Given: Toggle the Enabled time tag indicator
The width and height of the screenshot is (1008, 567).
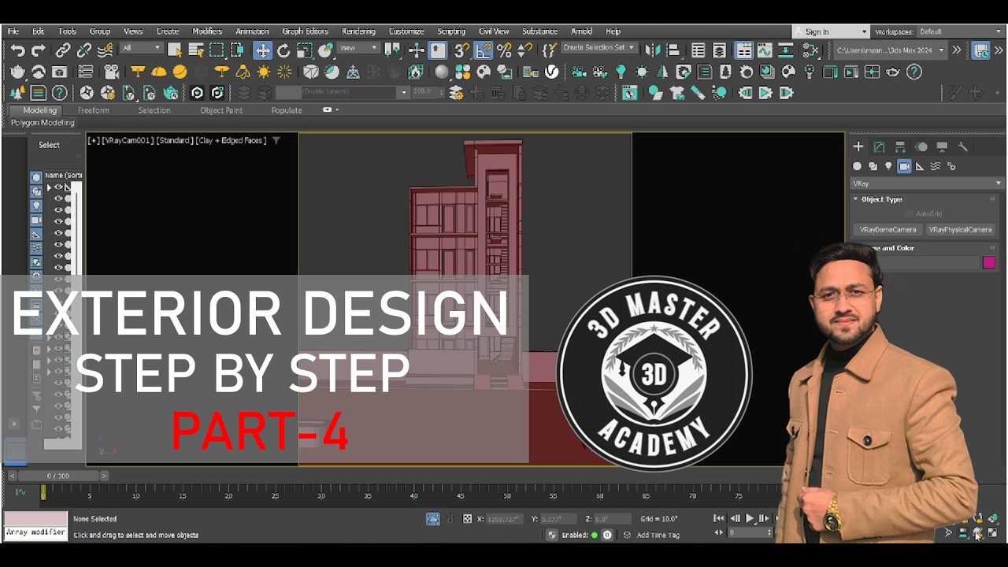Looking at the screenshot, I should point(595,535).
